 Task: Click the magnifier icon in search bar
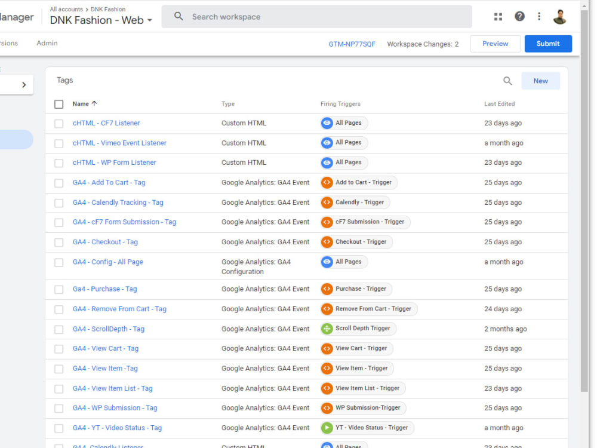point(179,16)
